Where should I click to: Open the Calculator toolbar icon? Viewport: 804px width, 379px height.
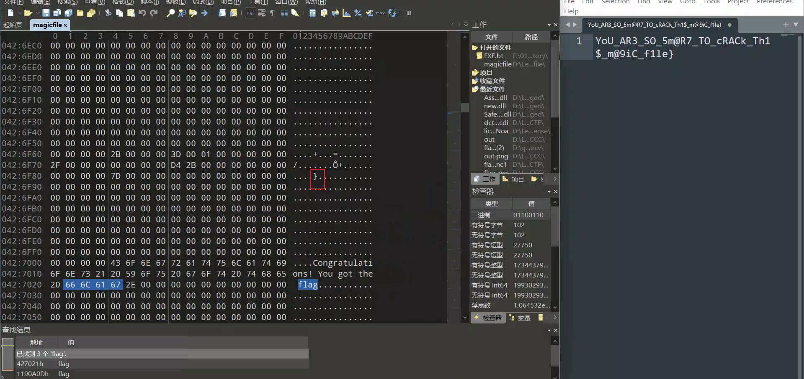(312, 13)
